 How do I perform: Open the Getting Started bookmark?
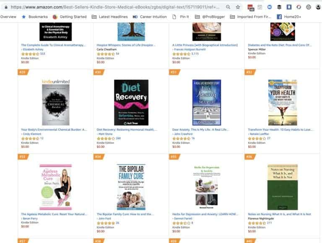point(70,17)
